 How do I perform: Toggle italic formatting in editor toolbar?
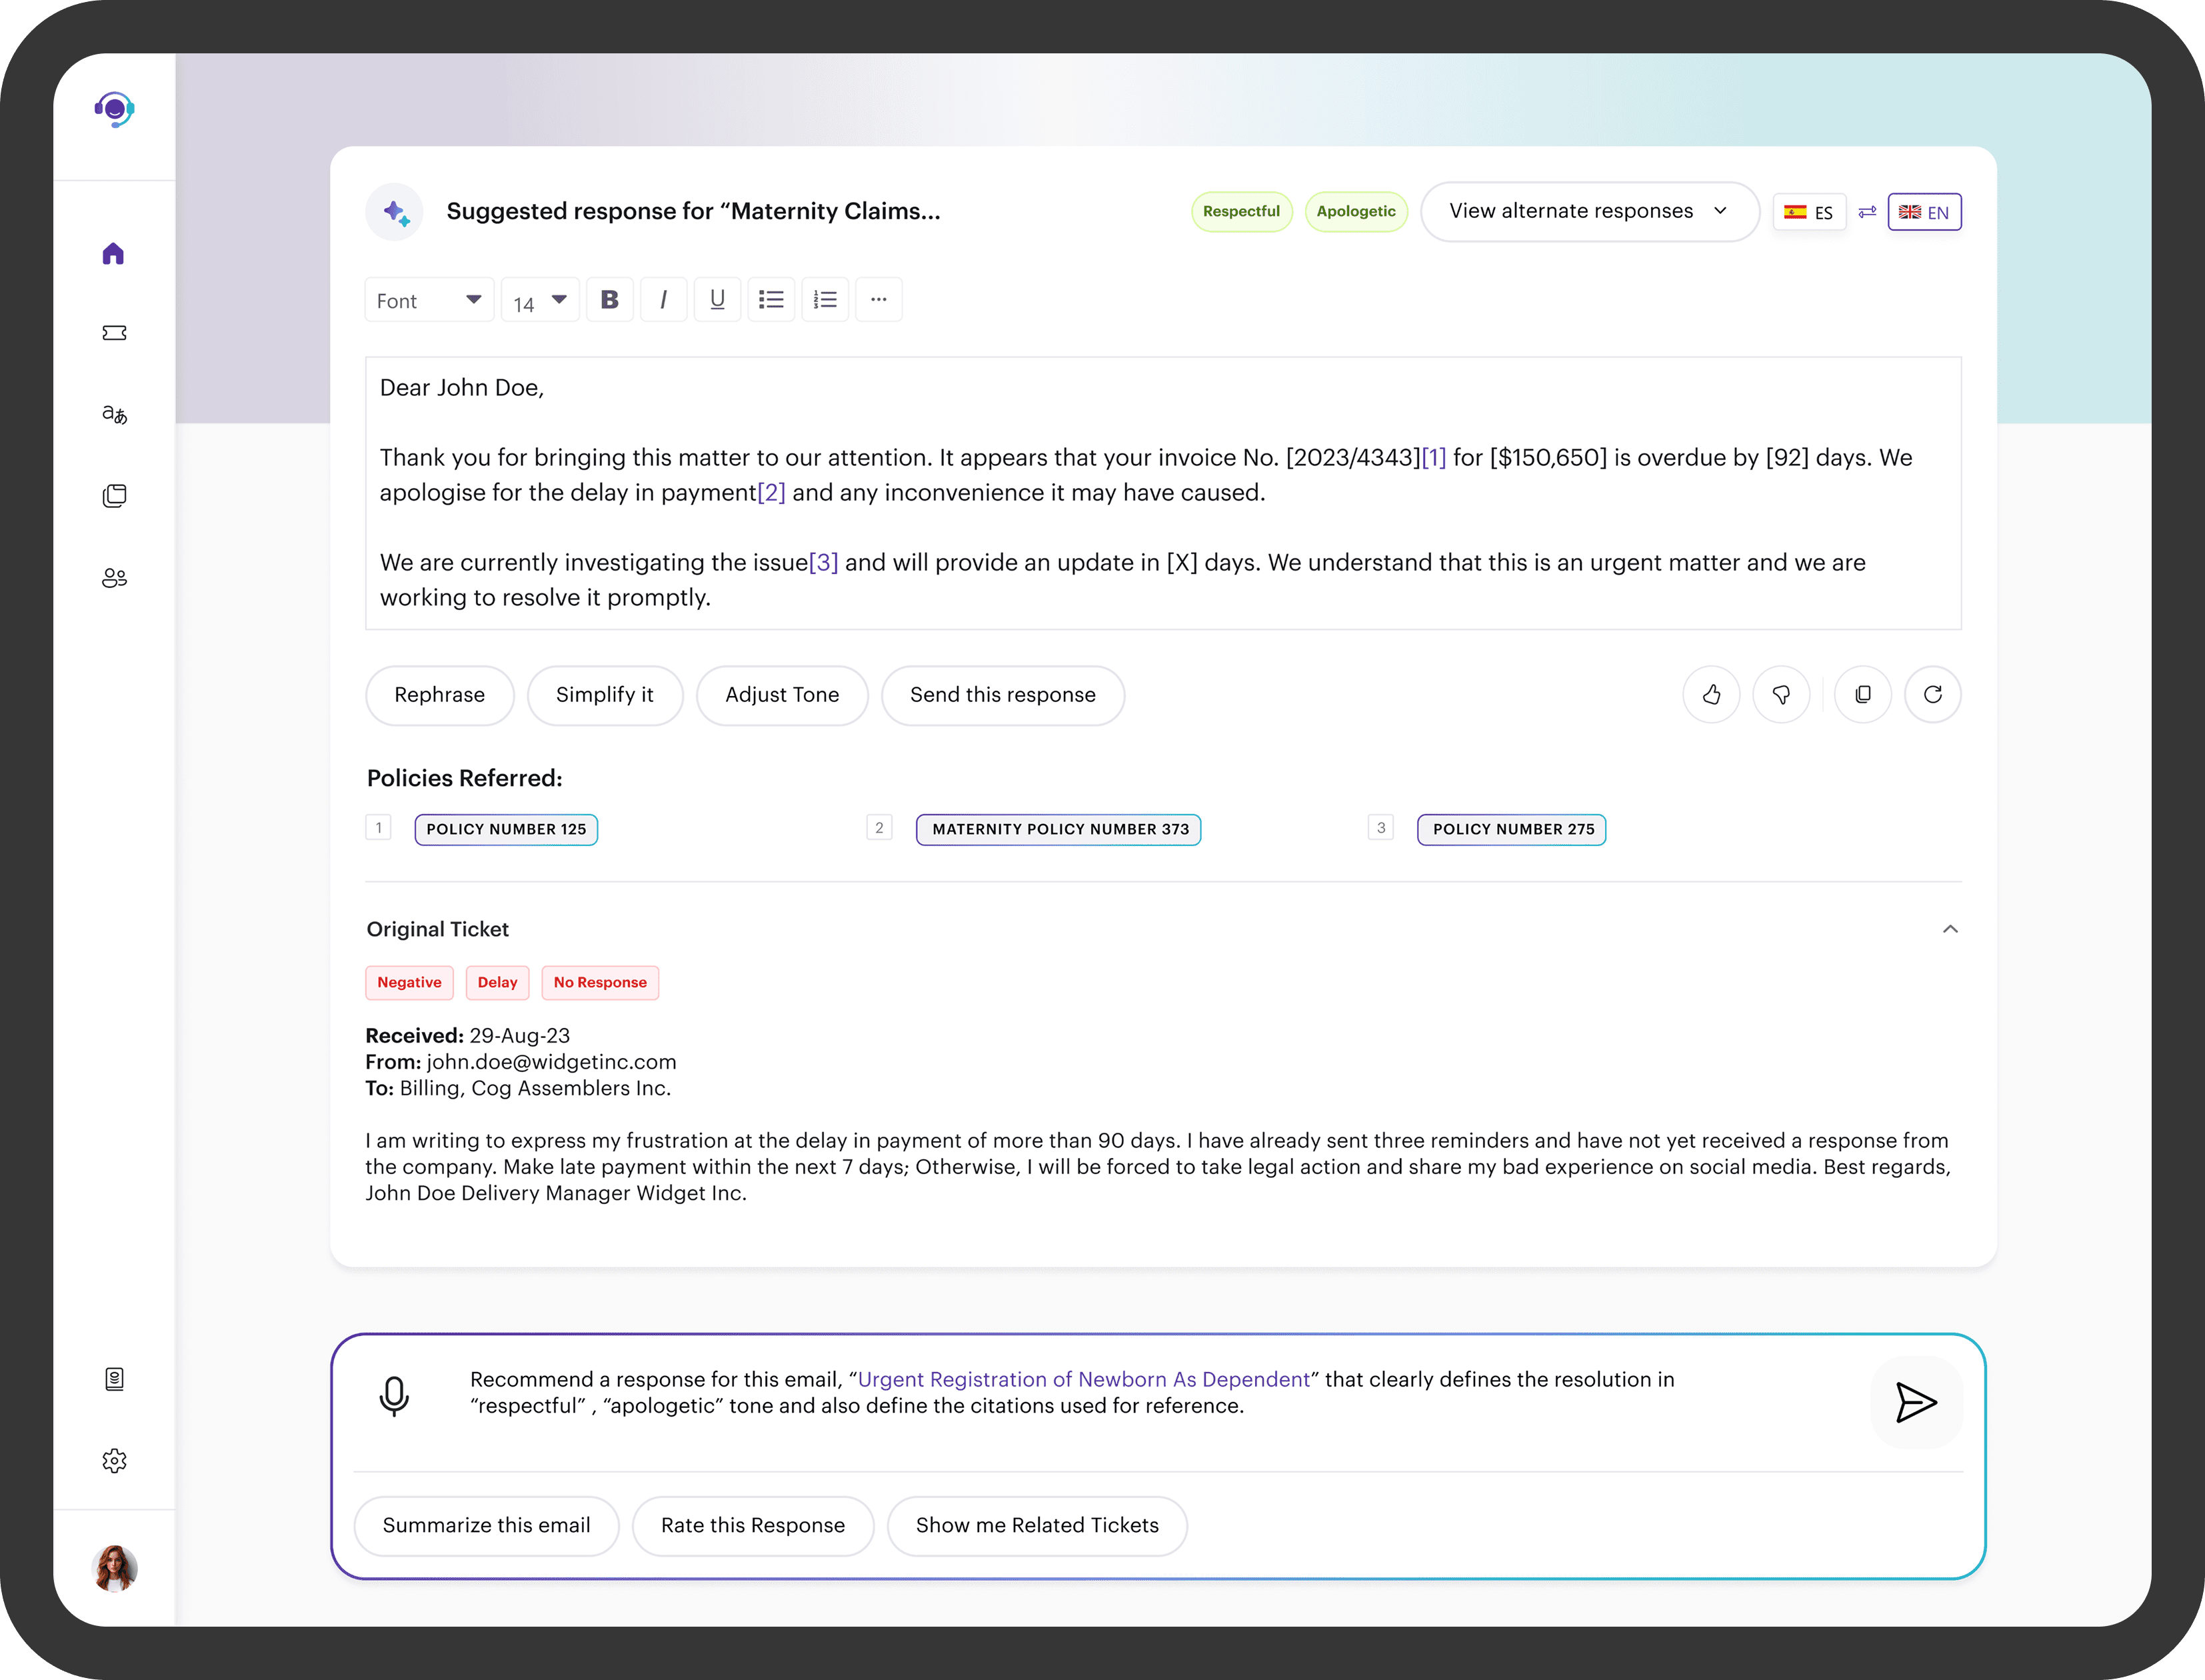[x=663, y=300]
